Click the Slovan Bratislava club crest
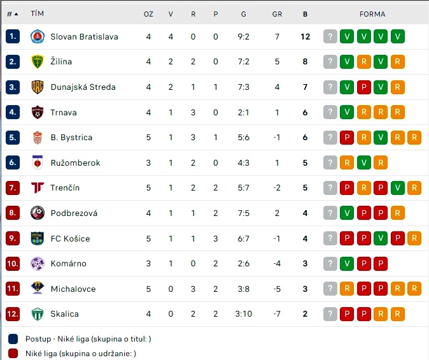Screen dimensions: 429x360 (x=37, y=36)
